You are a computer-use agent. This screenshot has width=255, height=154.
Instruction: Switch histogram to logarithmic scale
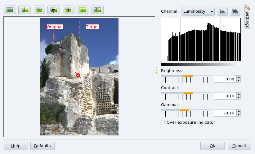(x=235, y=11)
